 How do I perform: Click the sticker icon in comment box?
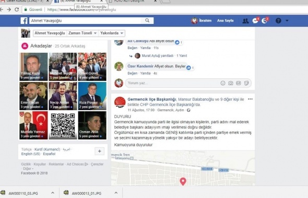[x=246, y=83]
